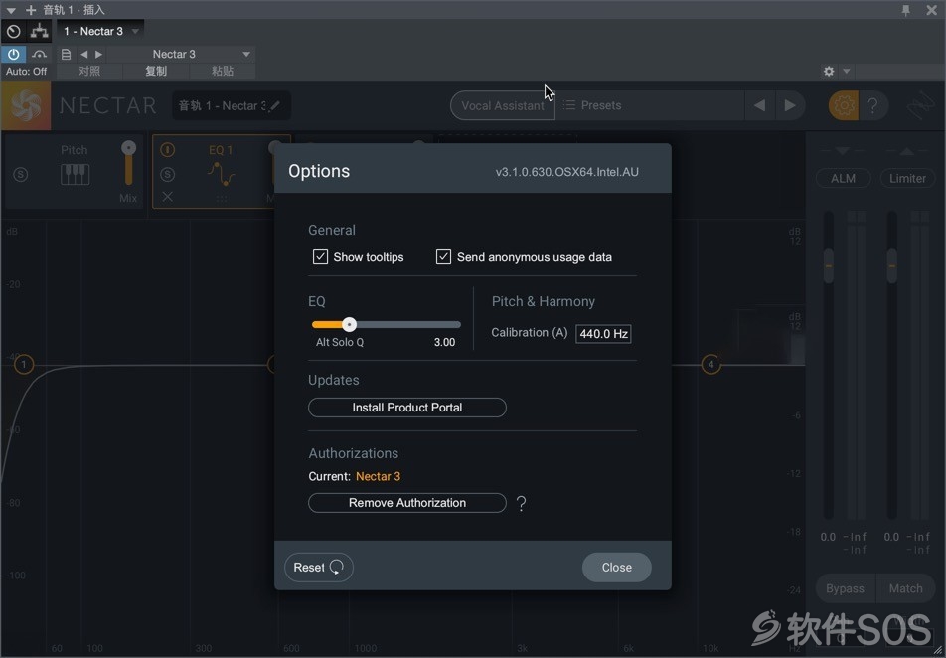Toggle the Limiter button
The height and width of the screenshot is (658, 946).
[x=907, y=178]
